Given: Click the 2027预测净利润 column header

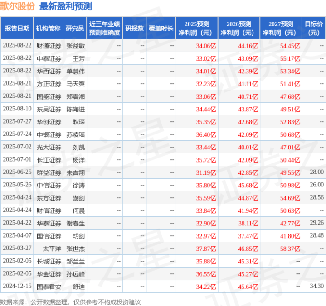Looking at the screenshot, I should pyautogui.click(x=281, y=28).
